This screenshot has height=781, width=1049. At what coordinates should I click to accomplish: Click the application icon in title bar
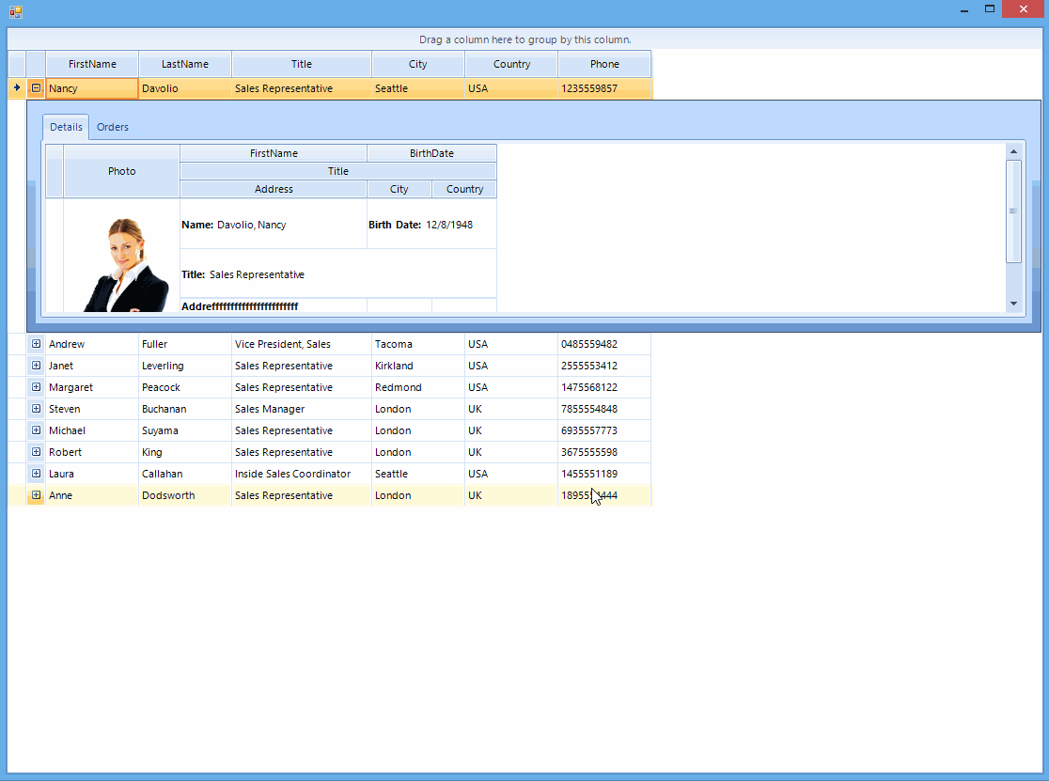tap(15, 11)
